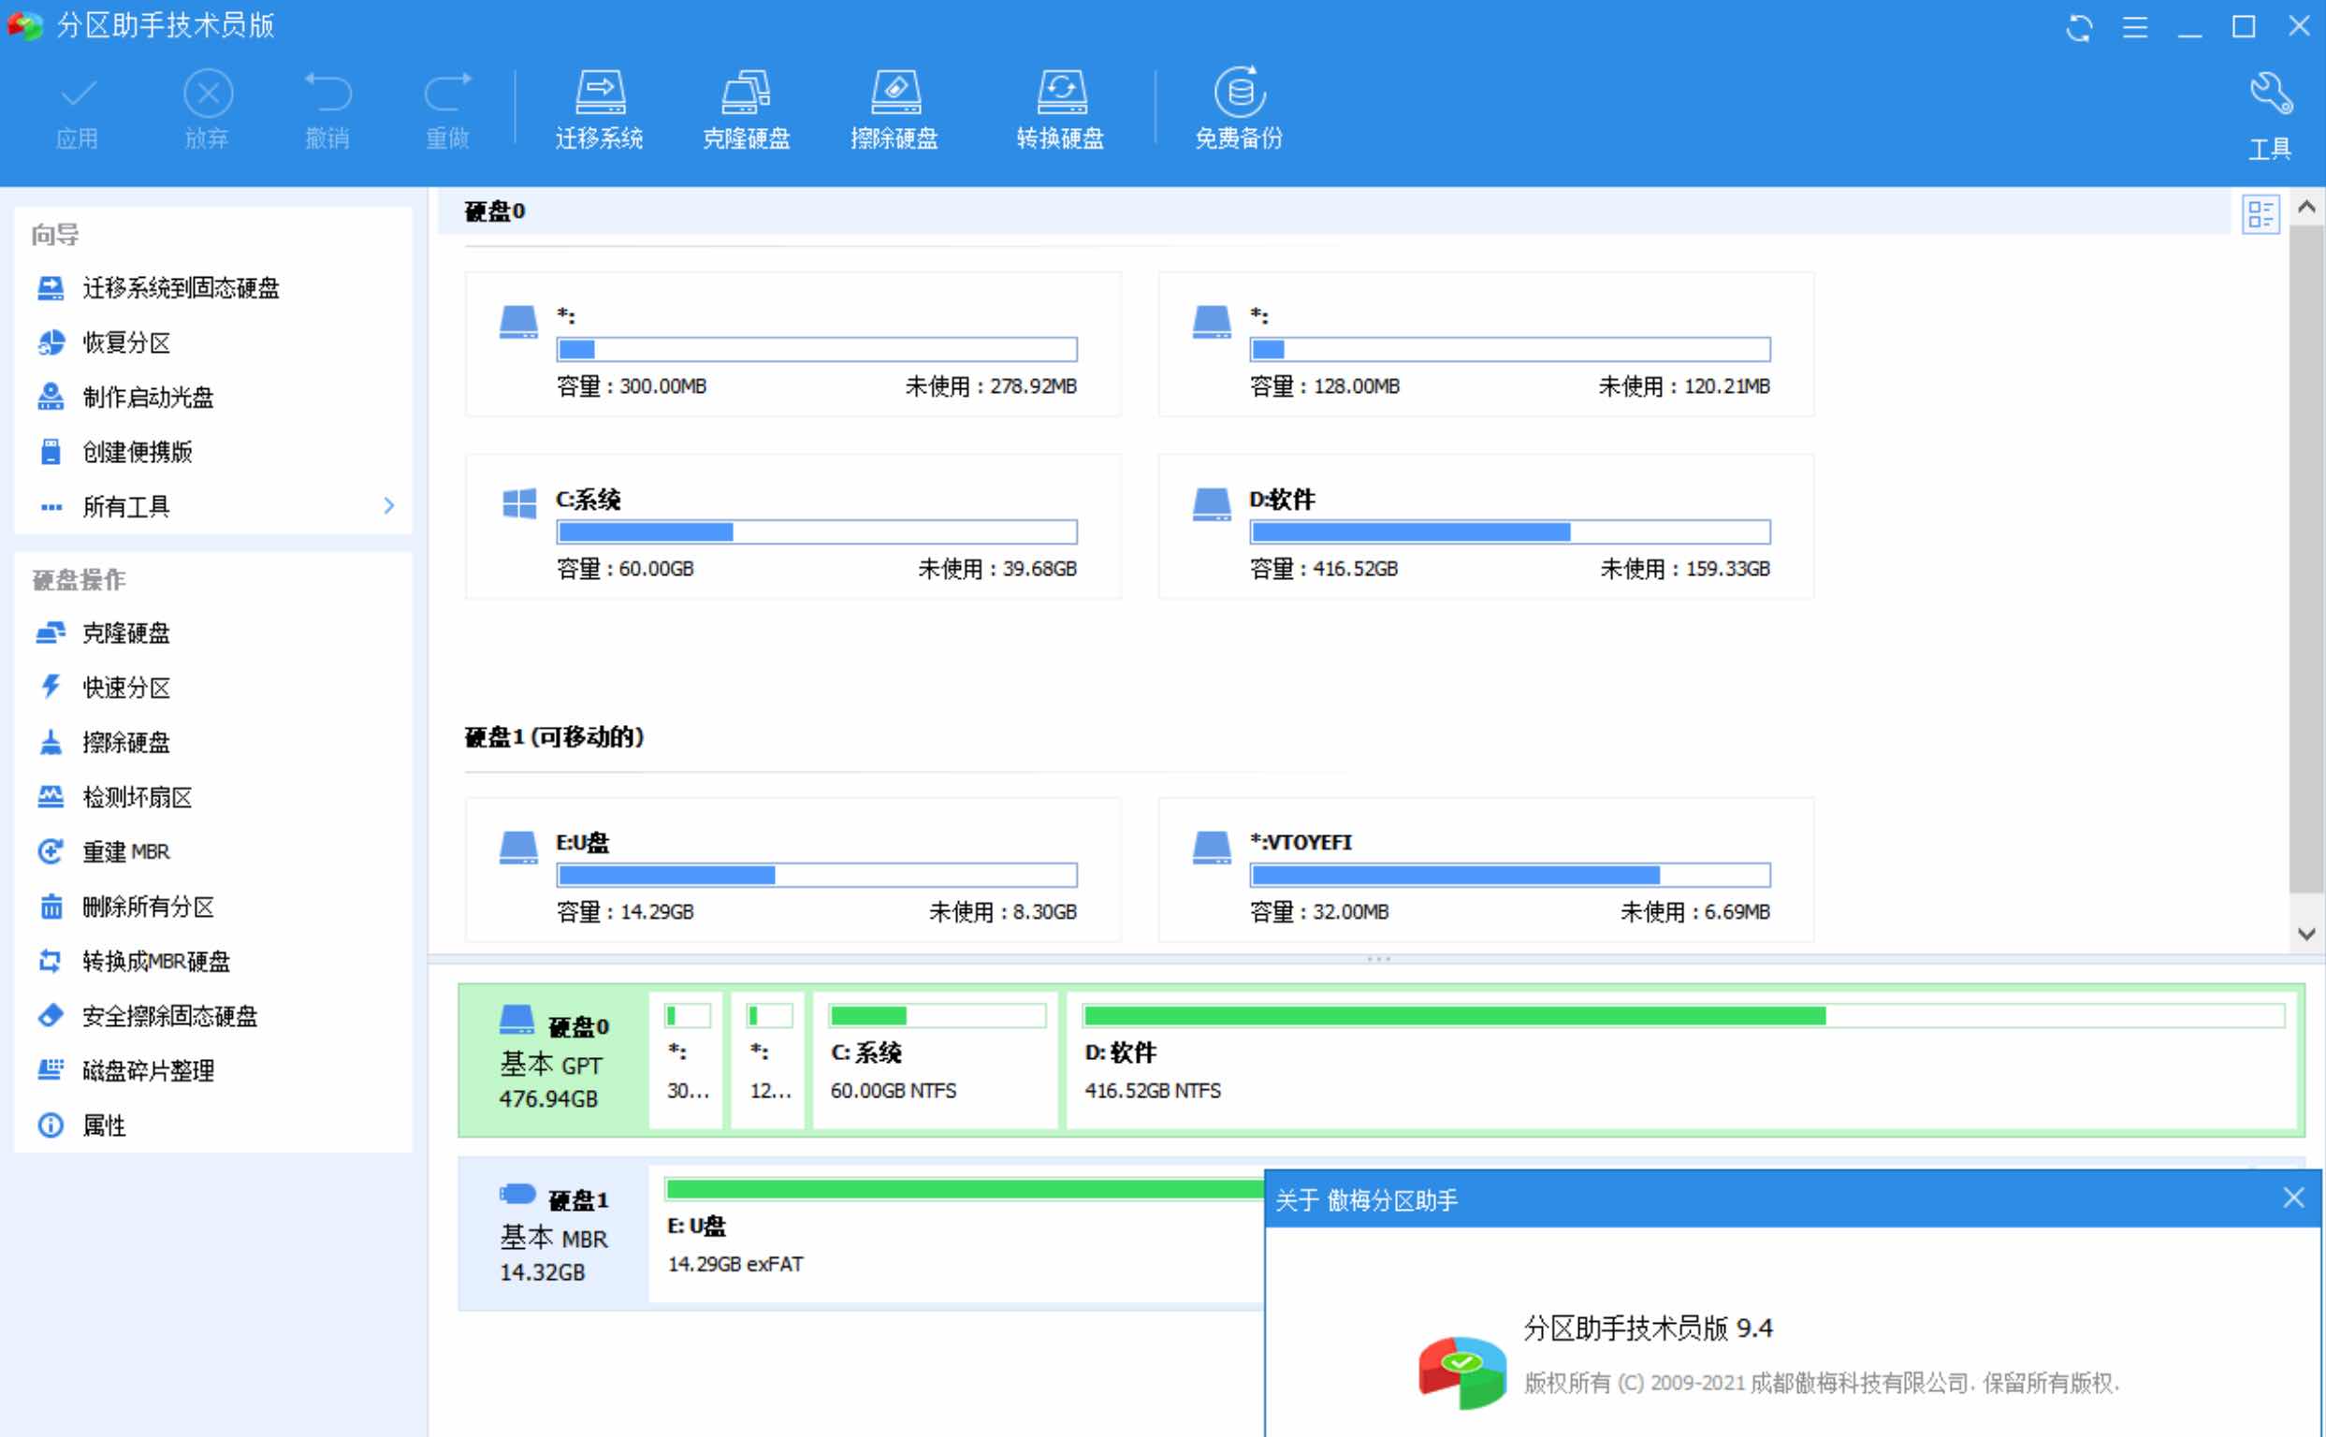Screen dimensions: 2326x1437
Task: Select 硬盘1 block in disk map
Action: pos(554,1234)
